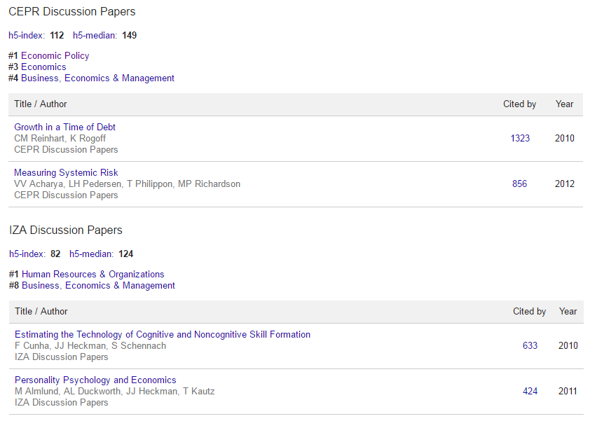Open the IZA h5-index link
The height and width of the screenshot is (421, 590).
pos(27,254)
